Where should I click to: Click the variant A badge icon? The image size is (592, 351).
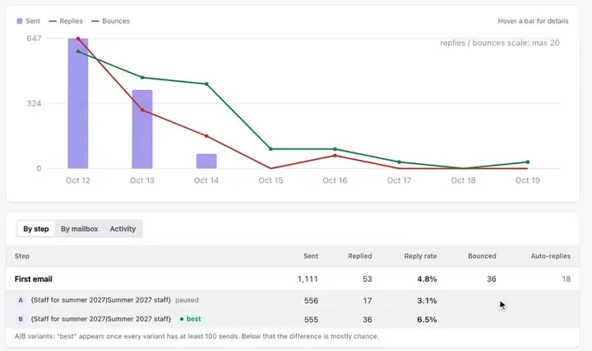coord(21,300)
